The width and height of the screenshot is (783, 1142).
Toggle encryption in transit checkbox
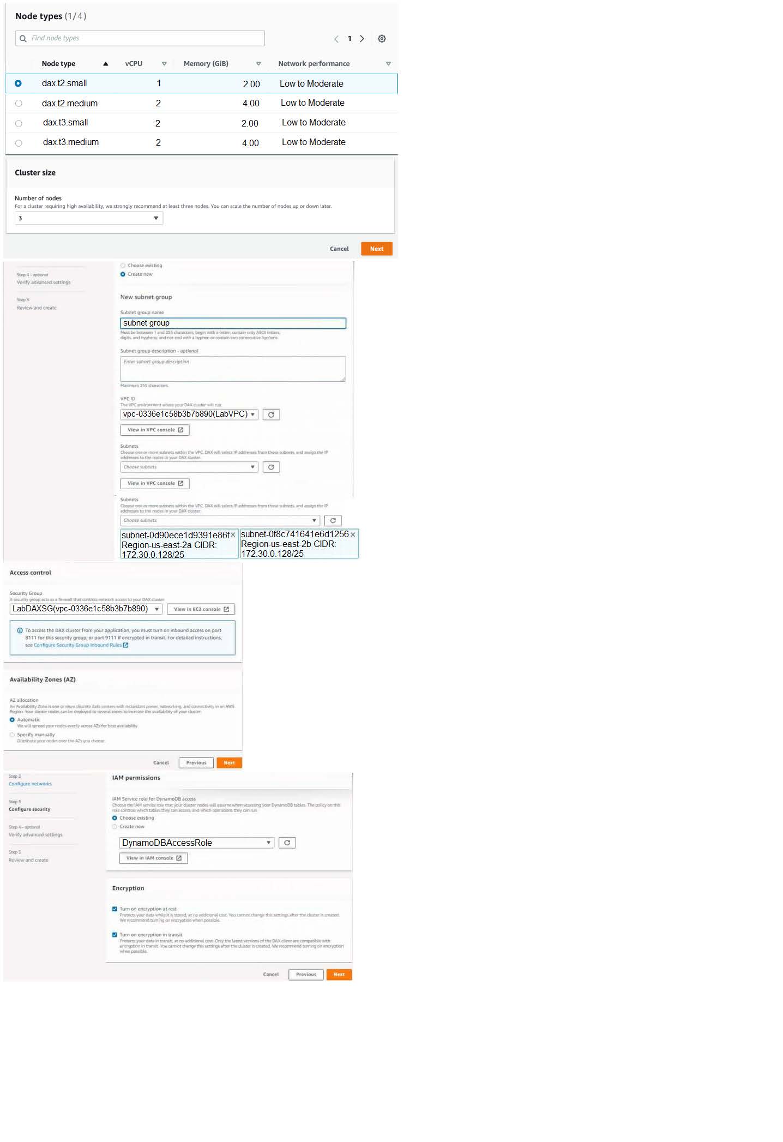click(x=115, y=935)
